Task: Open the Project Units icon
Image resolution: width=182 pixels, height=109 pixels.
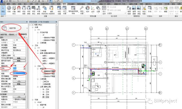Action: pos(33,10)
